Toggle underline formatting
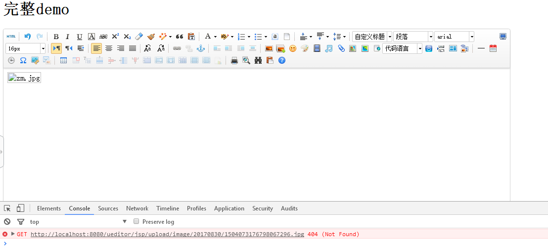The width and height of the screenshot is (548, 248). (80, 37)
